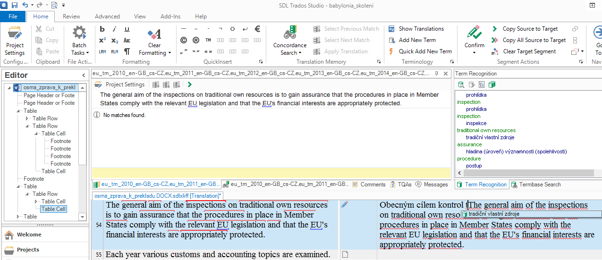The width and height of the screenshot is (602, 260).
Task: Apply translation with green arrow in results pane
Action: point(190,84)
